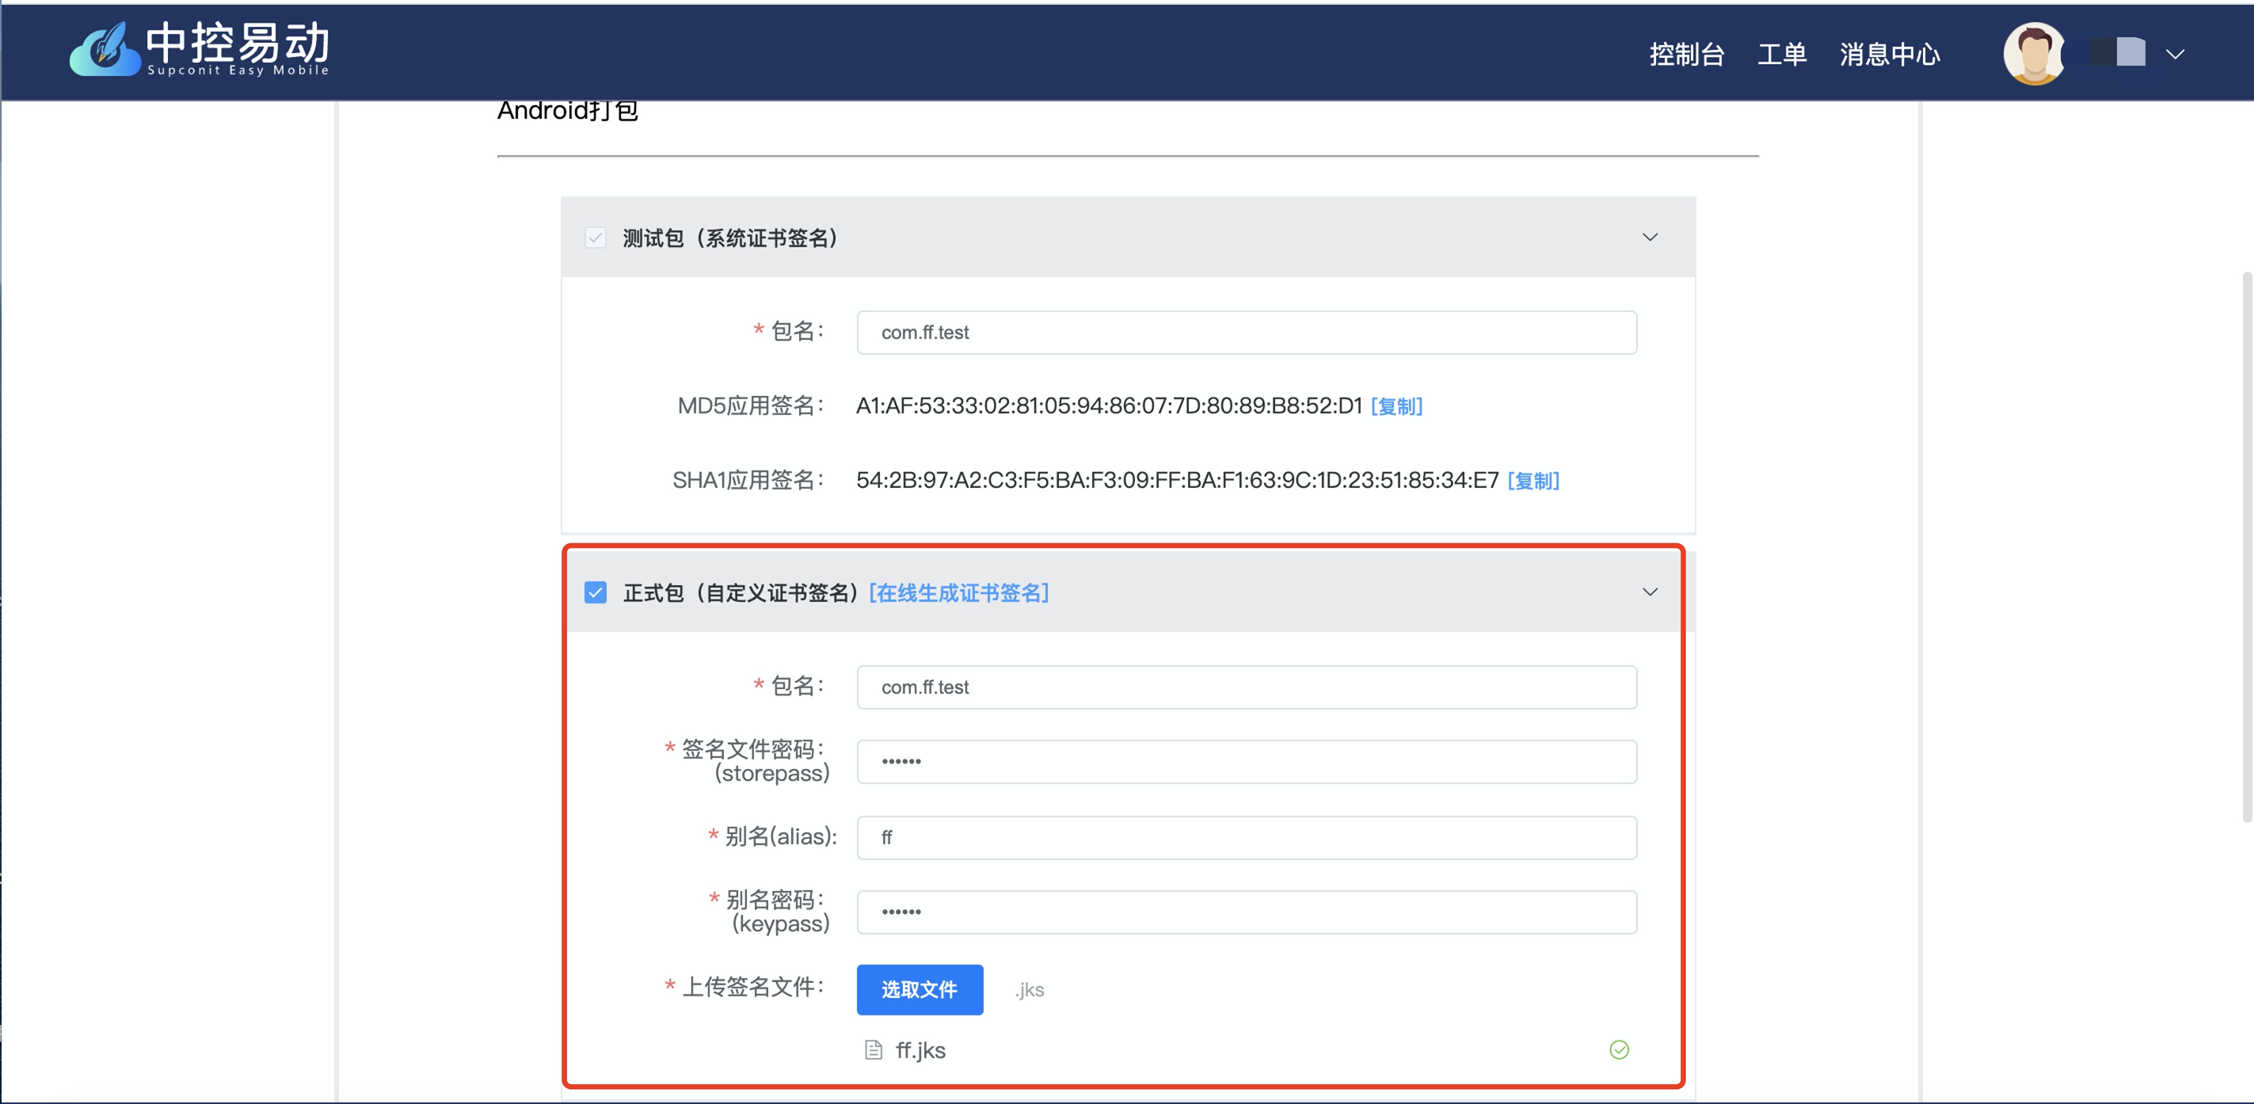2254x1104 pixels.
Task: Select the MD5 signature value text
Action: [x=1109, y=406]
